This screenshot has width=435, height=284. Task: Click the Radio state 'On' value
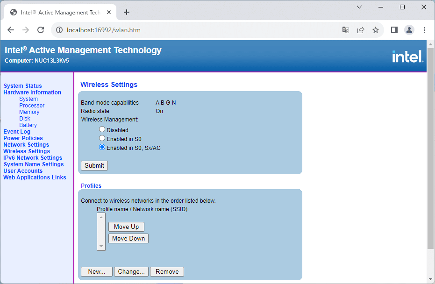[159, 111]
